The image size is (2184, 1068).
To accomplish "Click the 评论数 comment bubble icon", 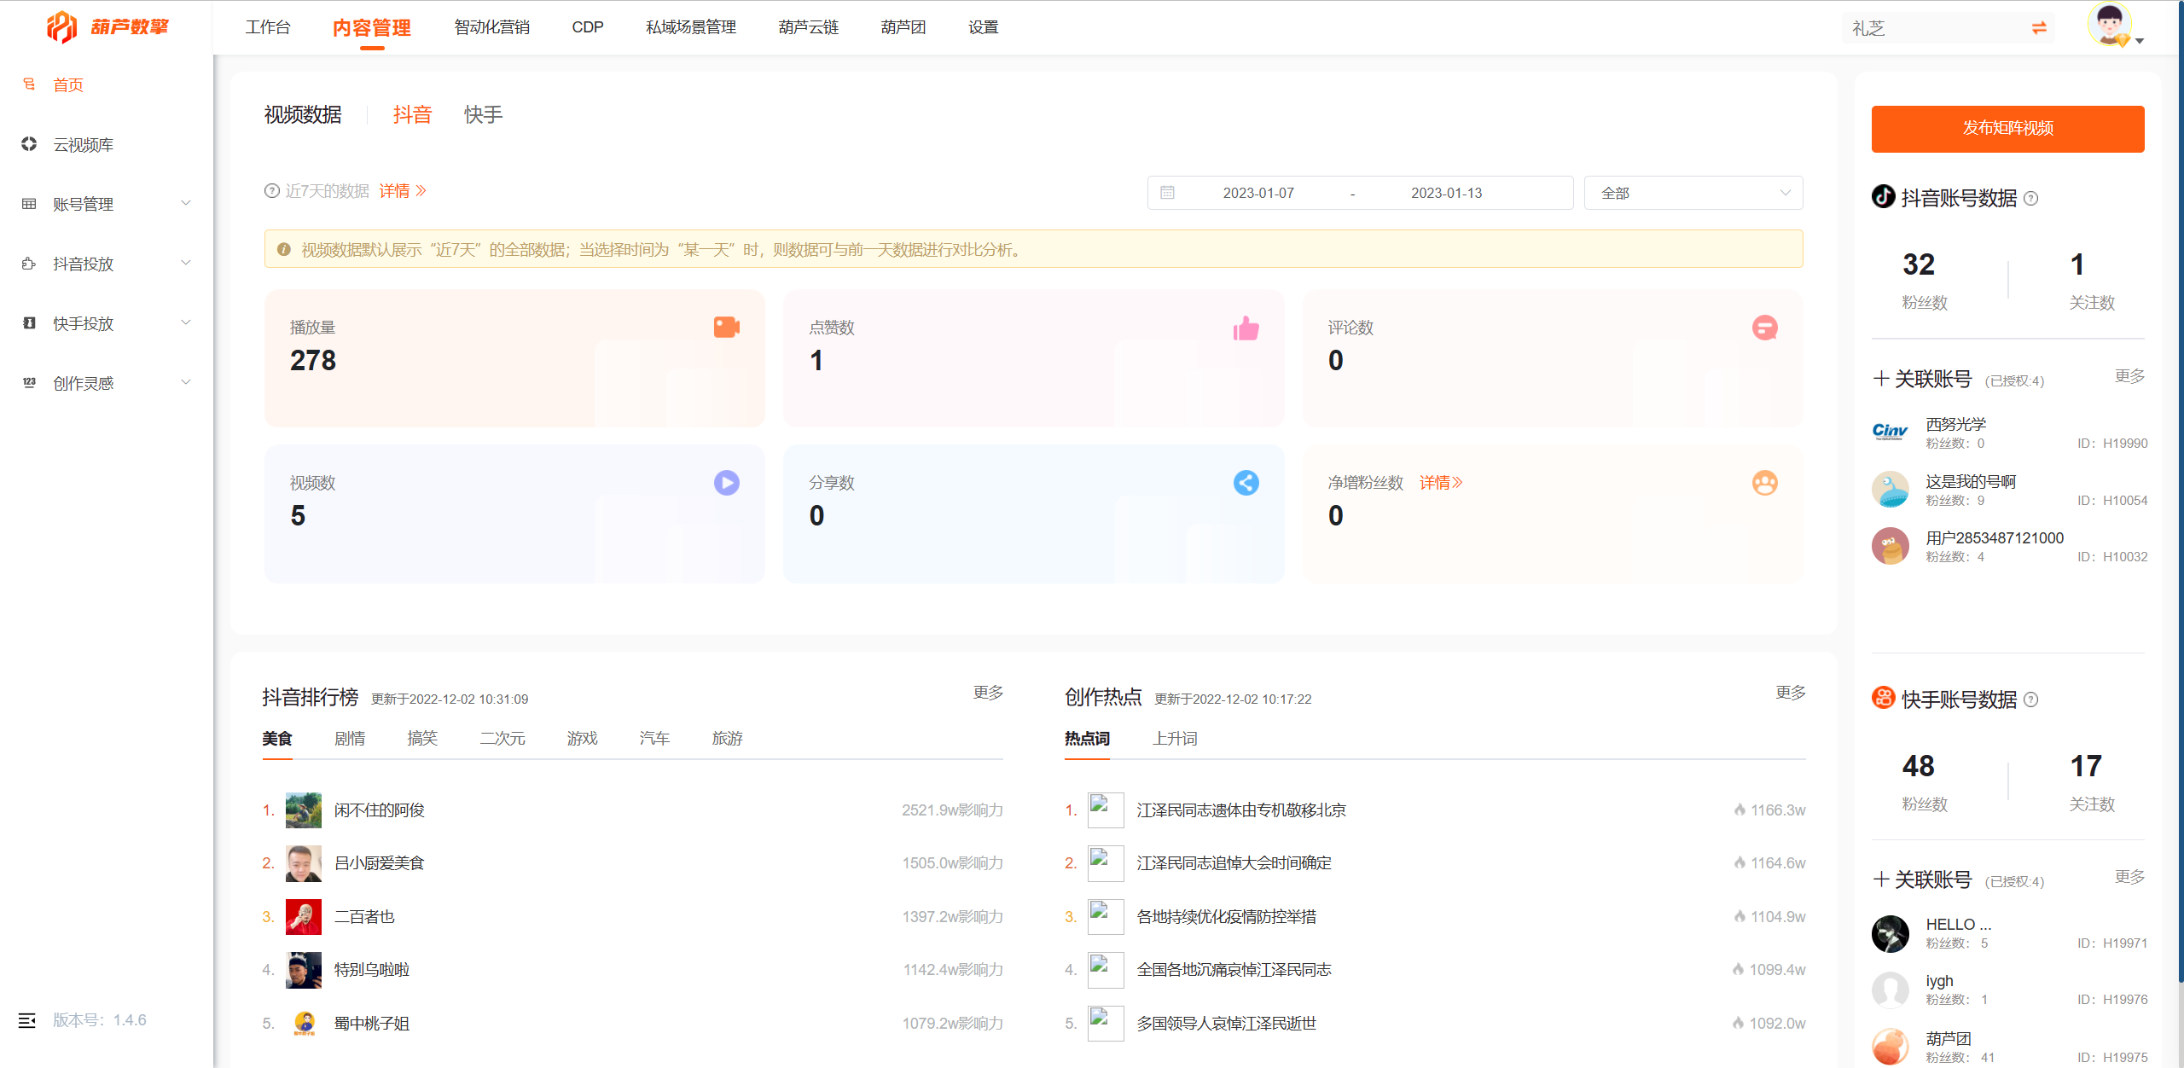I will 1764,328.
